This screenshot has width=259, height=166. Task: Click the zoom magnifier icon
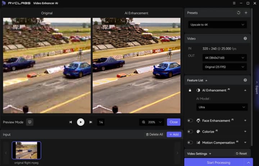click(144, 122)
